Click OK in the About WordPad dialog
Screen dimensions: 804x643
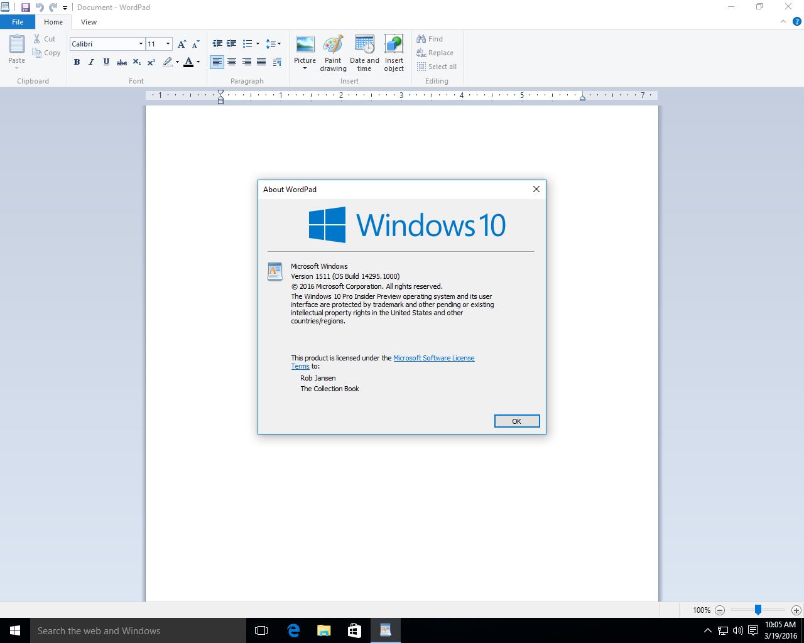click(x=517, y=421)
